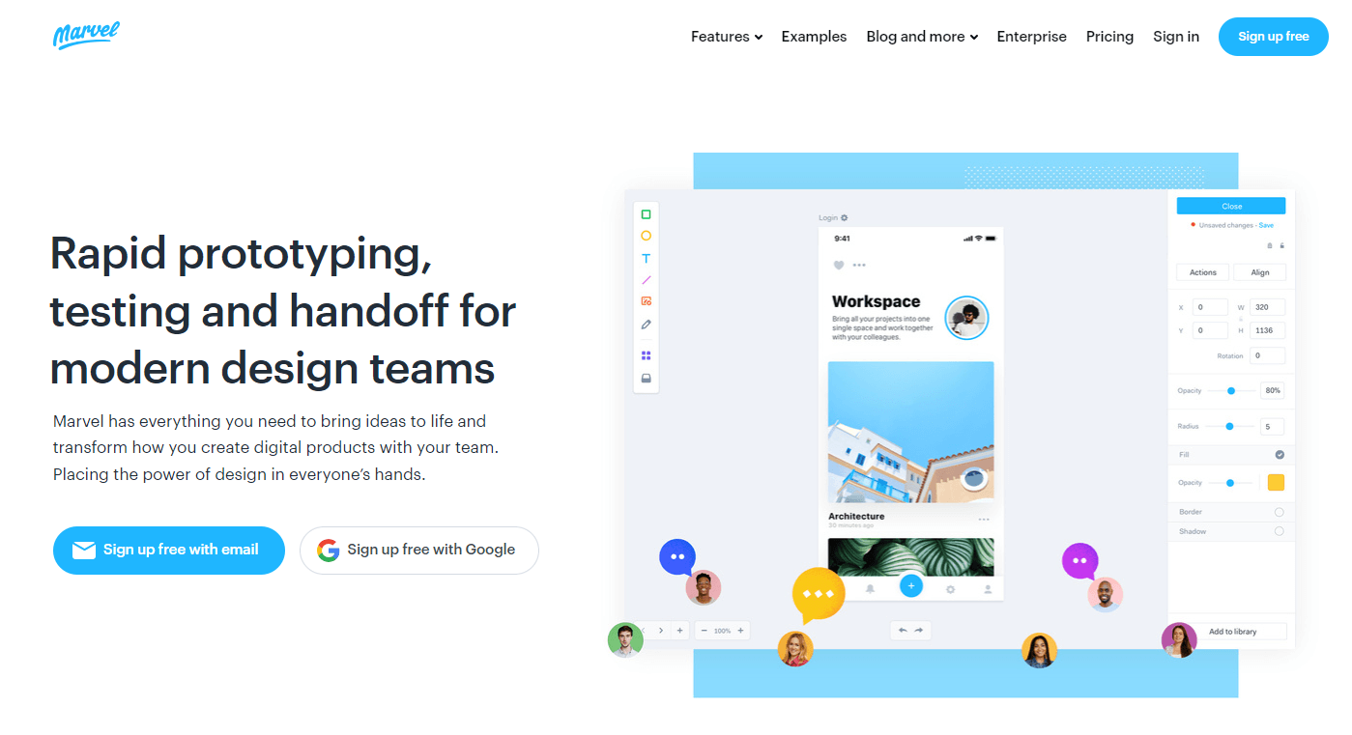Click the Fill Opacity slider handle
Screen dimensions: 1352x735
click(1229, 483)
